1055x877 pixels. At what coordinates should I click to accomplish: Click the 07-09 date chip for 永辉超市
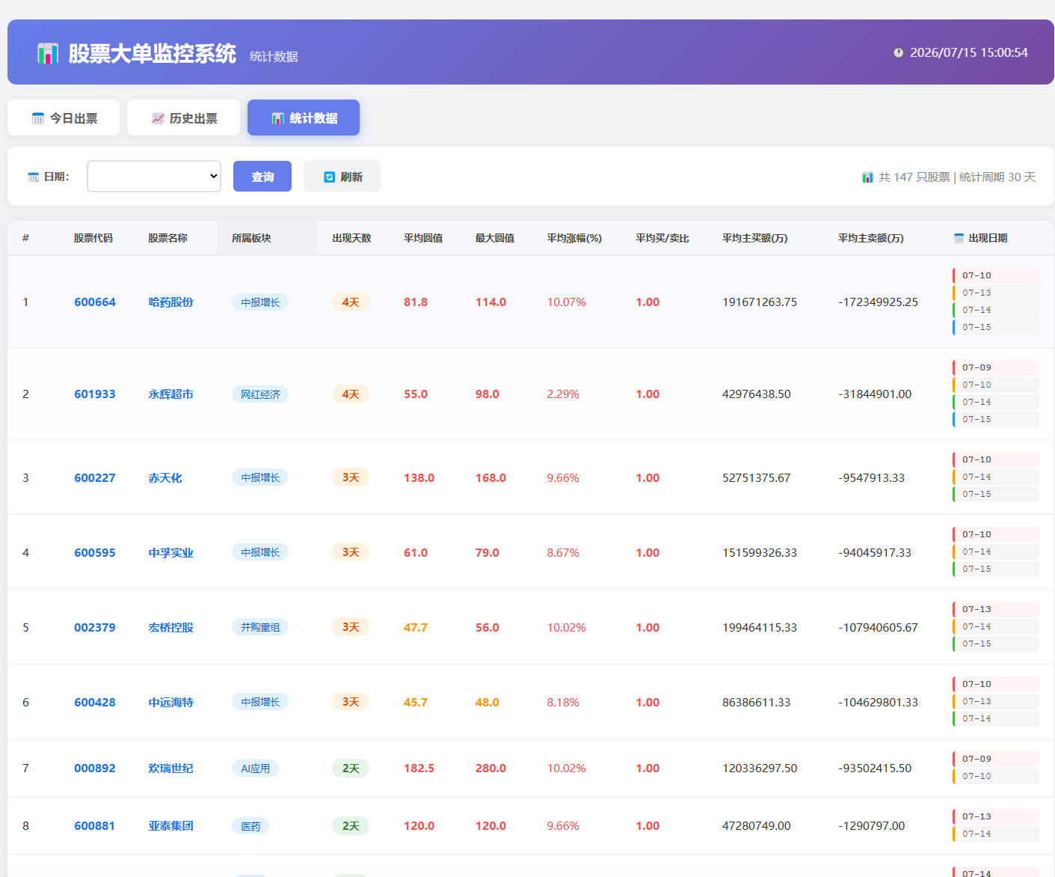pos(996,367)
